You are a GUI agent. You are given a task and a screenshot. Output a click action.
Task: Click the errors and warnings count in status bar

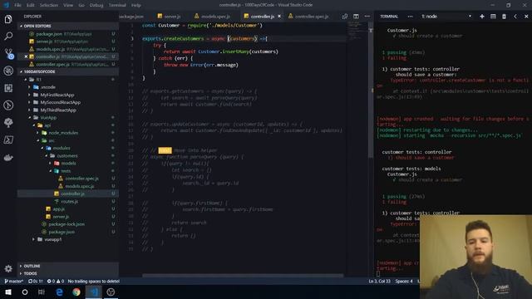click(56, 281)
